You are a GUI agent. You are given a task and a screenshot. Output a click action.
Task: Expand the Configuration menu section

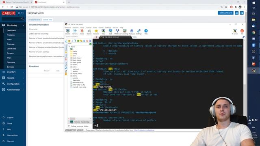click(x=13, y=84)
